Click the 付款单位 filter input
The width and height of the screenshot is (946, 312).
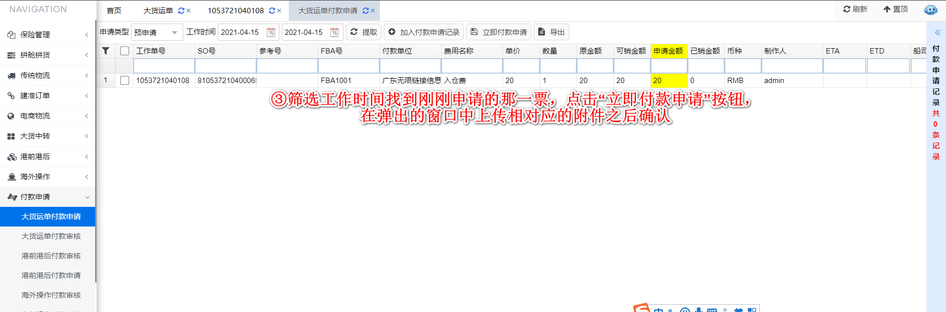tap(410, 66)
